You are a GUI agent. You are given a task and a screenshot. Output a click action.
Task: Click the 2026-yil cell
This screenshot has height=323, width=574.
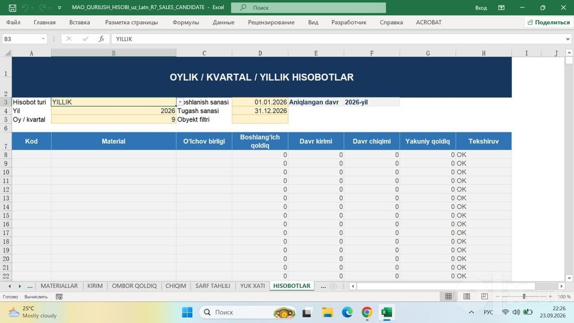point(371,102)
